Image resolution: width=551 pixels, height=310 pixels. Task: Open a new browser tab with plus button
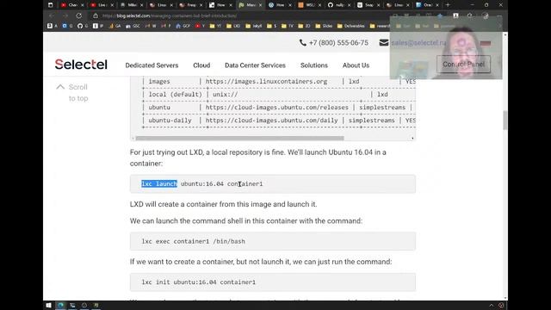[448, 5]
